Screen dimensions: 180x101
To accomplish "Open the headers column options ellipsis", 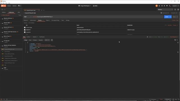I will (x=166, y=25).
